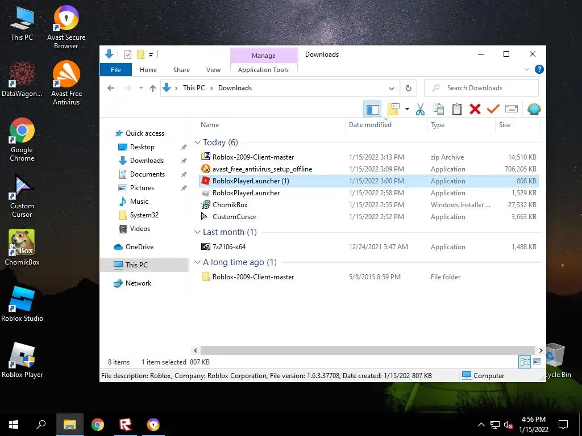Click the New folder icon in toolbar
The image size is (582, 436).
(x=393, y=109)
